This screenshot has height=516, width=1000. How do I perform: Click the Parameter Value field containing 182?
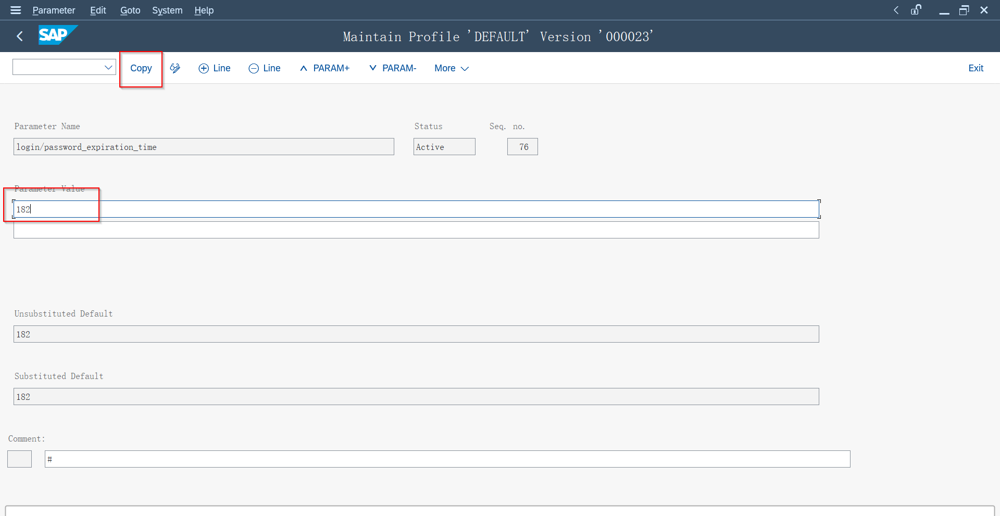tap(416, 209)
